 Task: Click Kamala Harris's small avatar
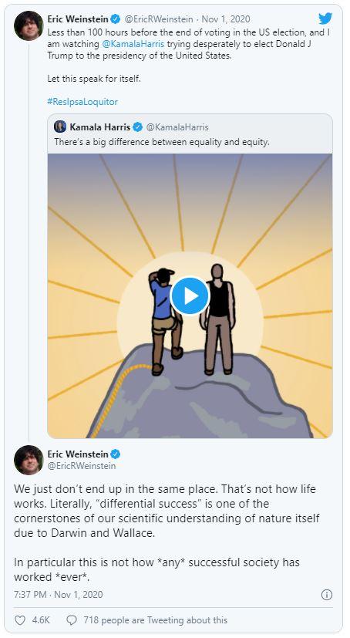(60, 127)
